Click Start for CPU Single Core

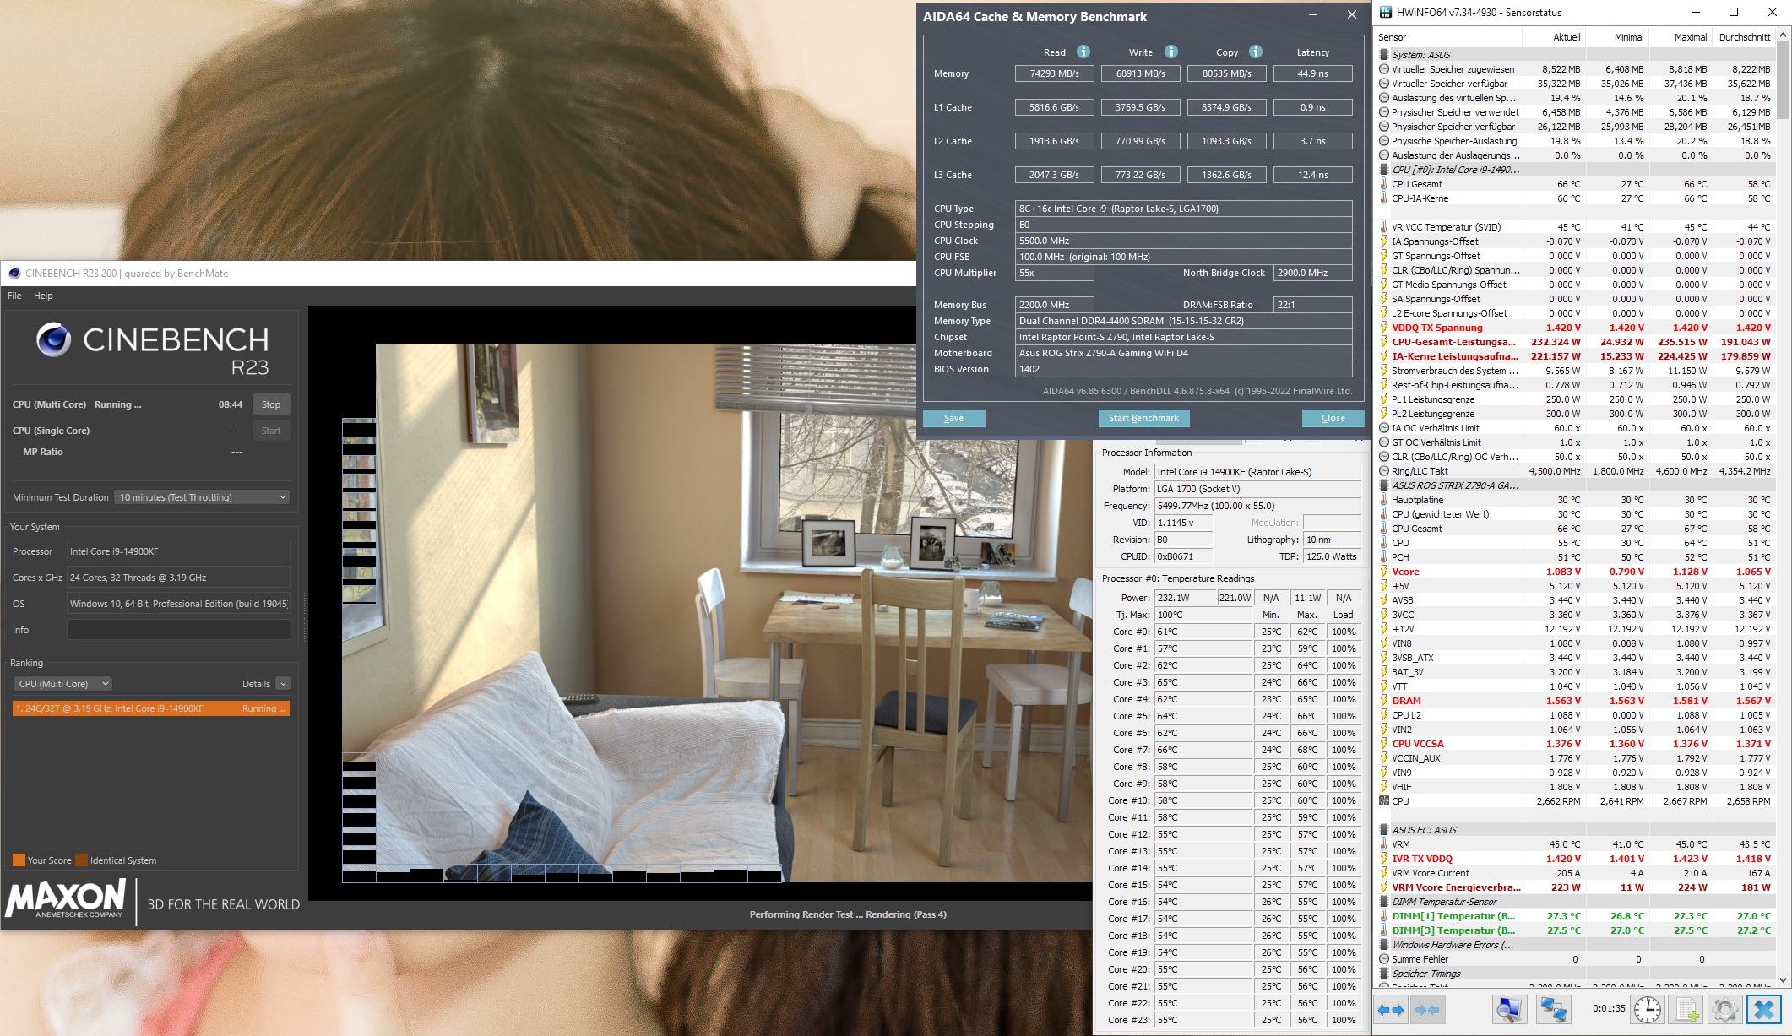point(271,431)
